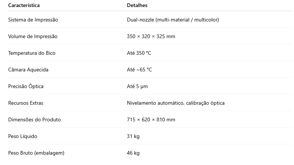This screenshot has height=165, width=294.
Task: Select the Precisão Óptica label
Action: coord(26,86)
